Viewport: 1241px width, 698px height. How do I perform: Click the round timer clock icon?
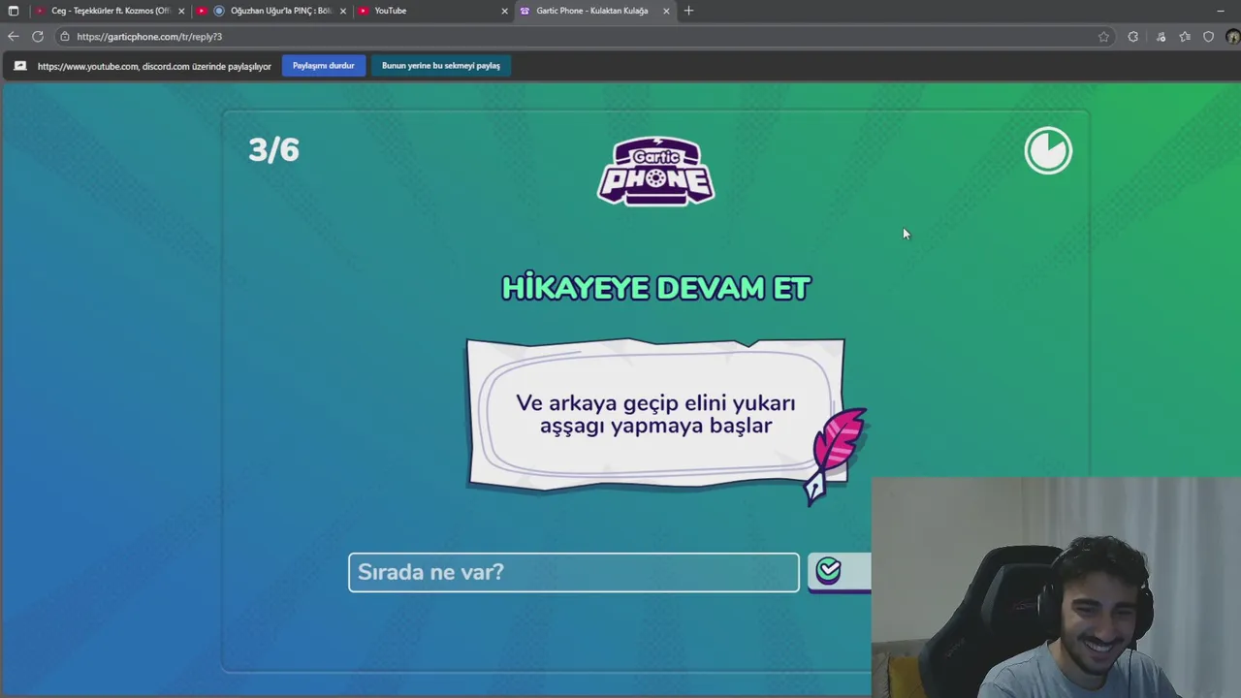1048,150
